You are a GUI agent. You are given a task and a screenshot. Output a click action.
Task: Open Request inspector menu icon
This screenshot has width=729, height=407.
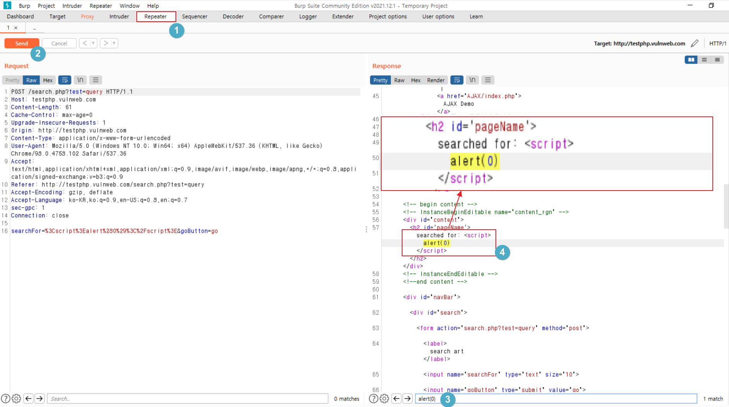pyautogui.click(x=96, y=80)
